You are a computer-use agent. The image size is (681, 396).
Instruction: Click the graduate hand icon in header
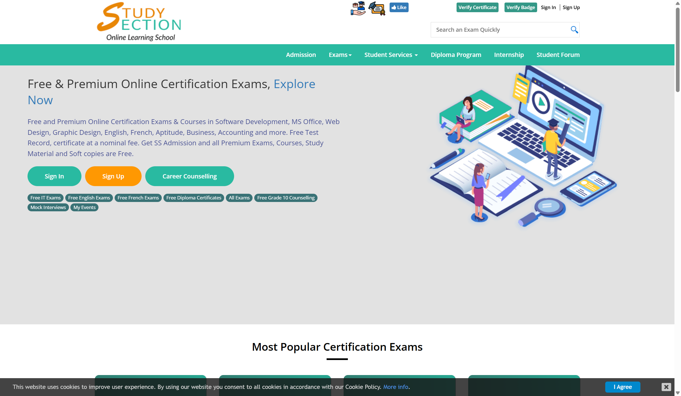(x=358, y=8)
